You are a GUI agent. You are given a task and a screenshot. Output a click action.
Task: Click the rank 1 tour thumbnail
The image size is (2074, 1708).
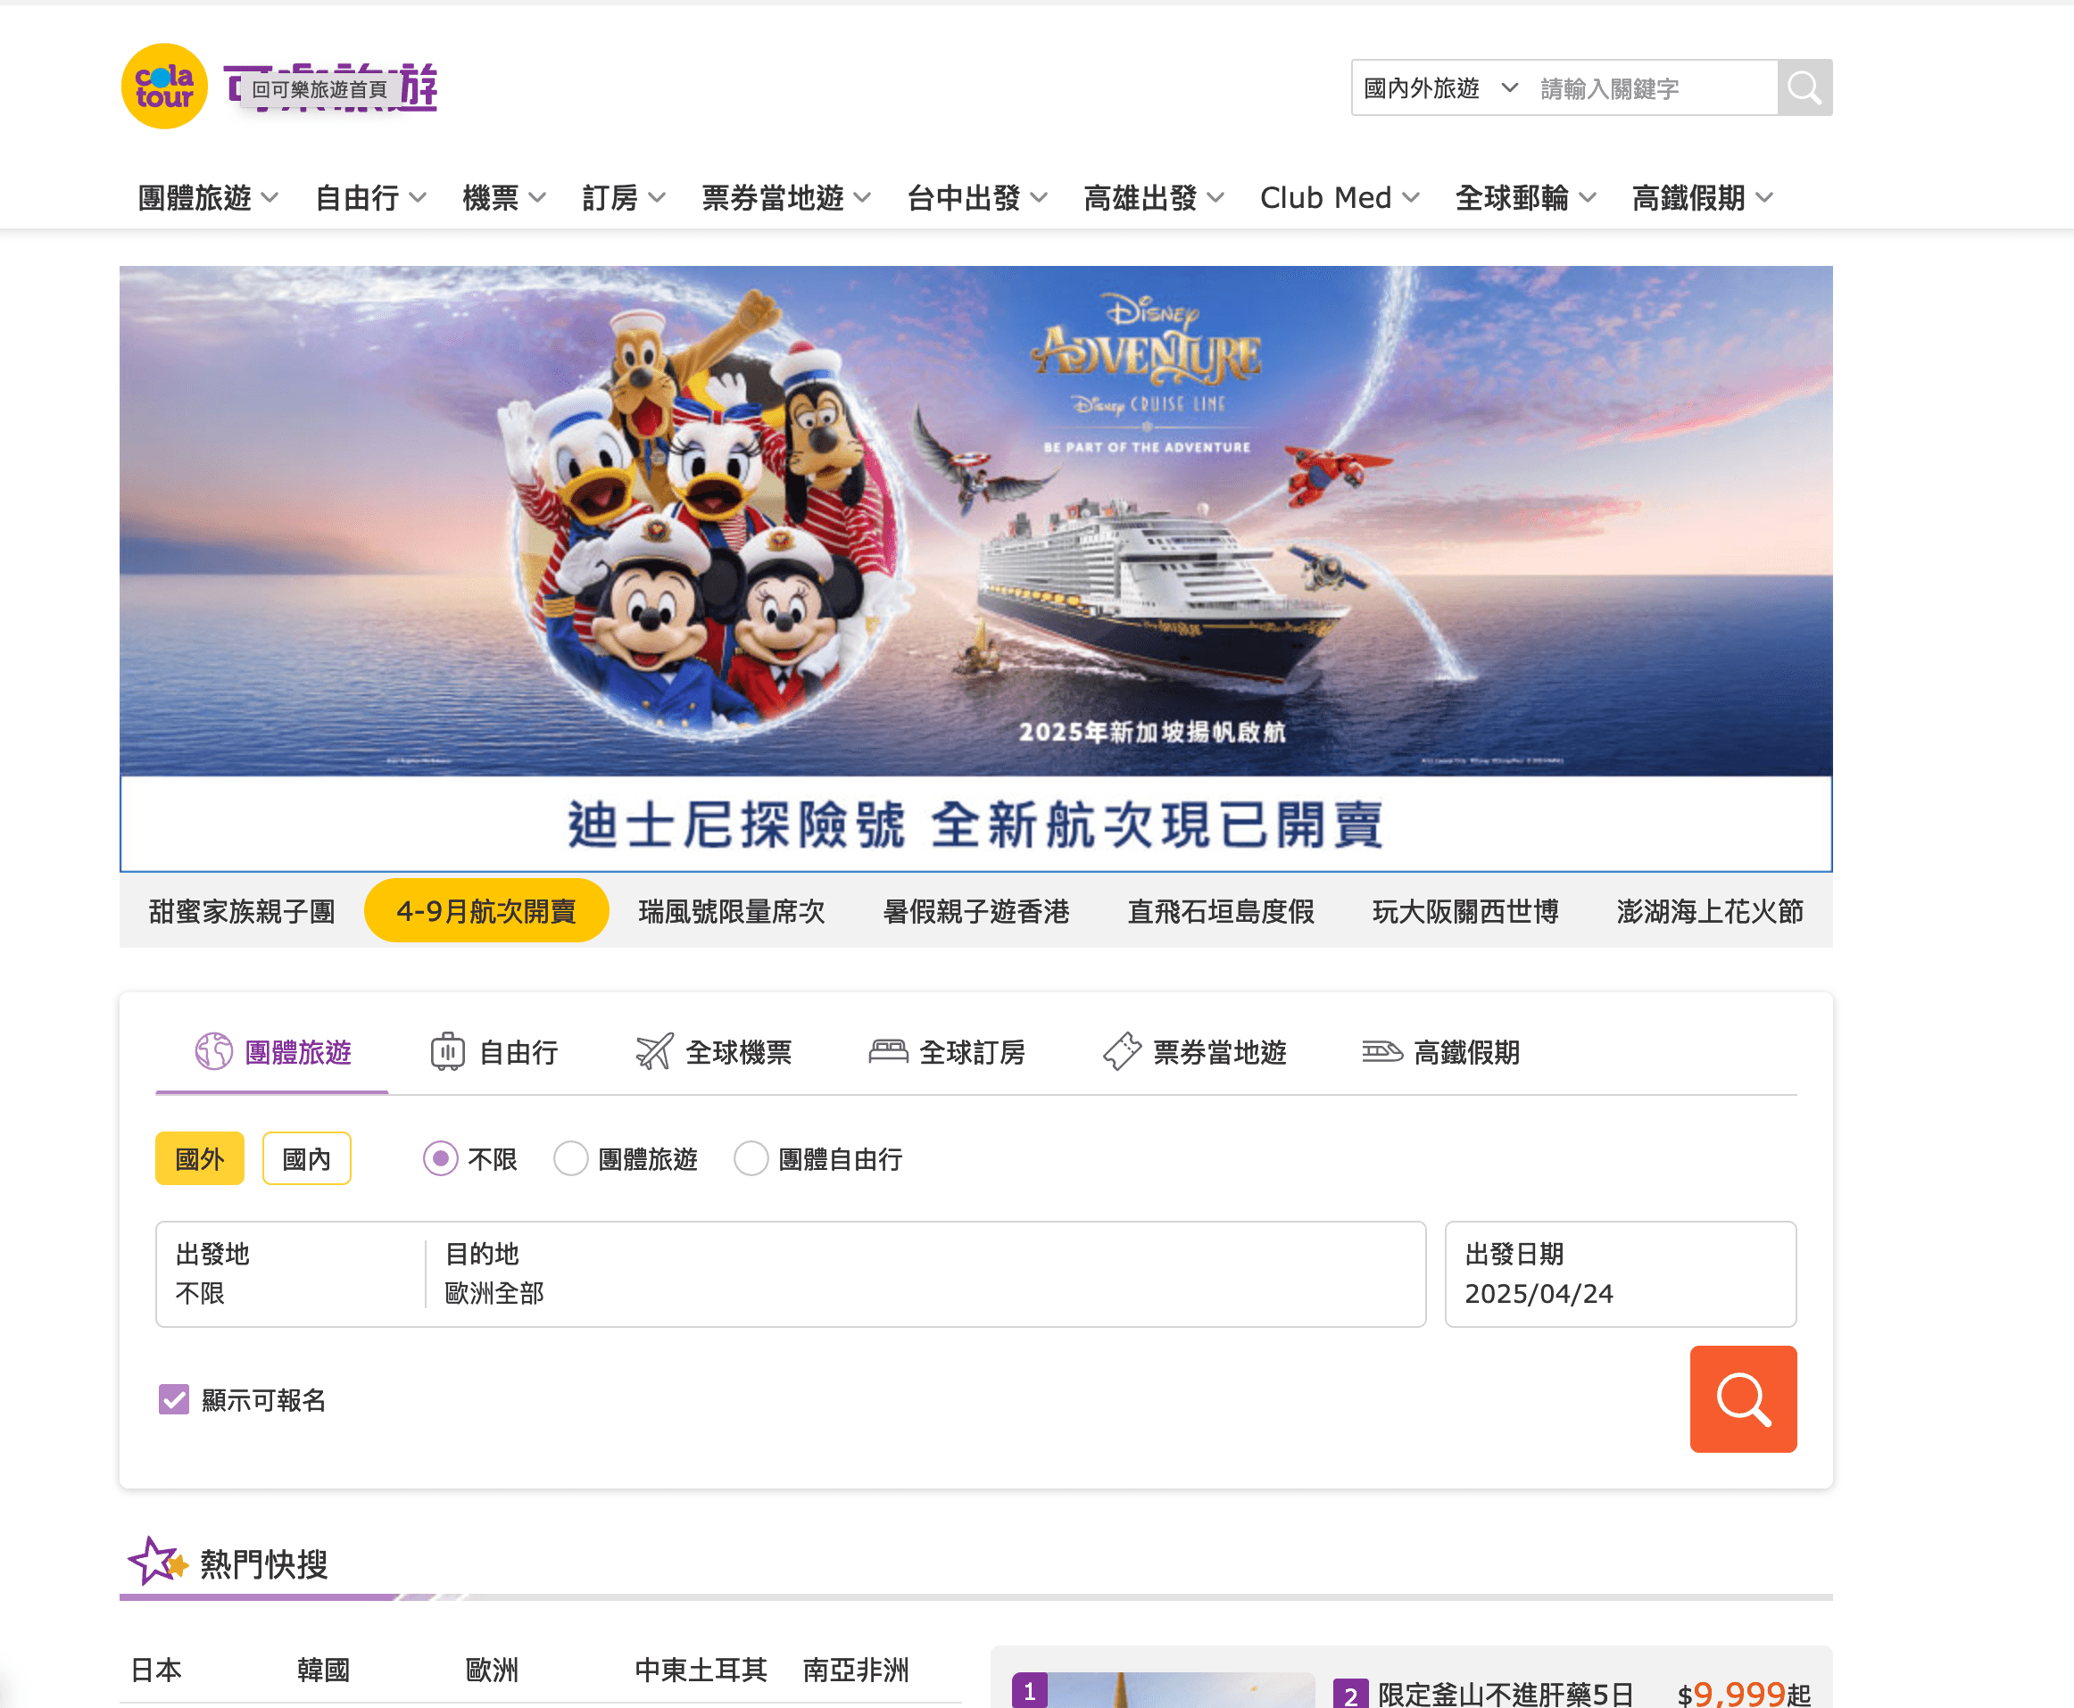coord(1164,1689)
